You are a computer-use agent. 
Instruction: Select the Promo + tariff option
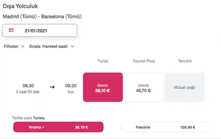(58, 127)
